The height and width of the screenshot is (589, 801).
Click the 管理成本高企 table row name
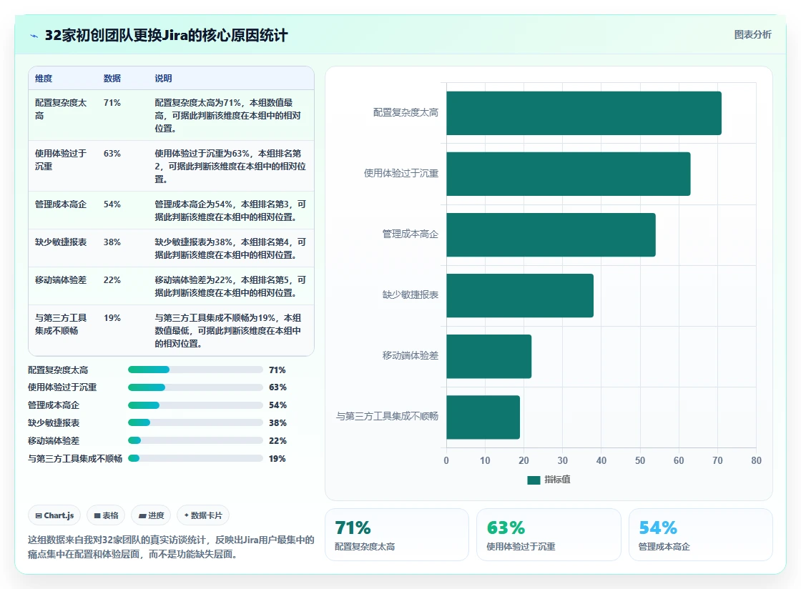[x=61, y=204]
